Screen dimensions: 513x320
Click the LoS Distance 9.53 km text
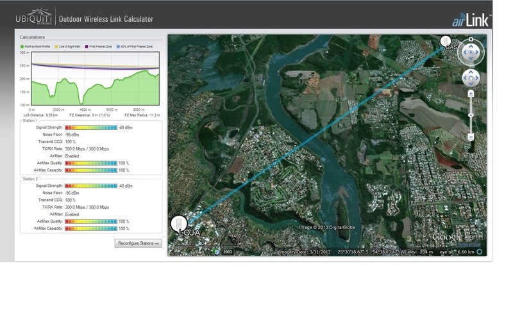point(40,115)
